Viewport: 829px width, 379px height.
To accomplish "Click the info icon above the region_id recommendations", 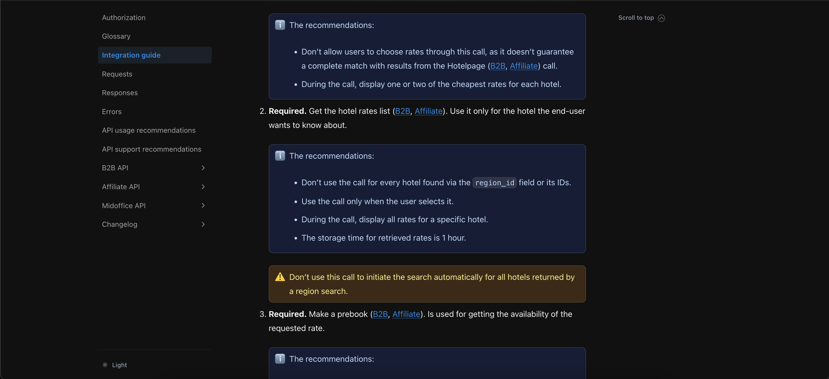I will click(x=280, y=156).
